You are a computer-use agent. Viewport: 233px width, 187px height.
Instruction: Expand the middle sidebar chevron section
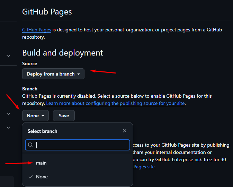[8, 114]
